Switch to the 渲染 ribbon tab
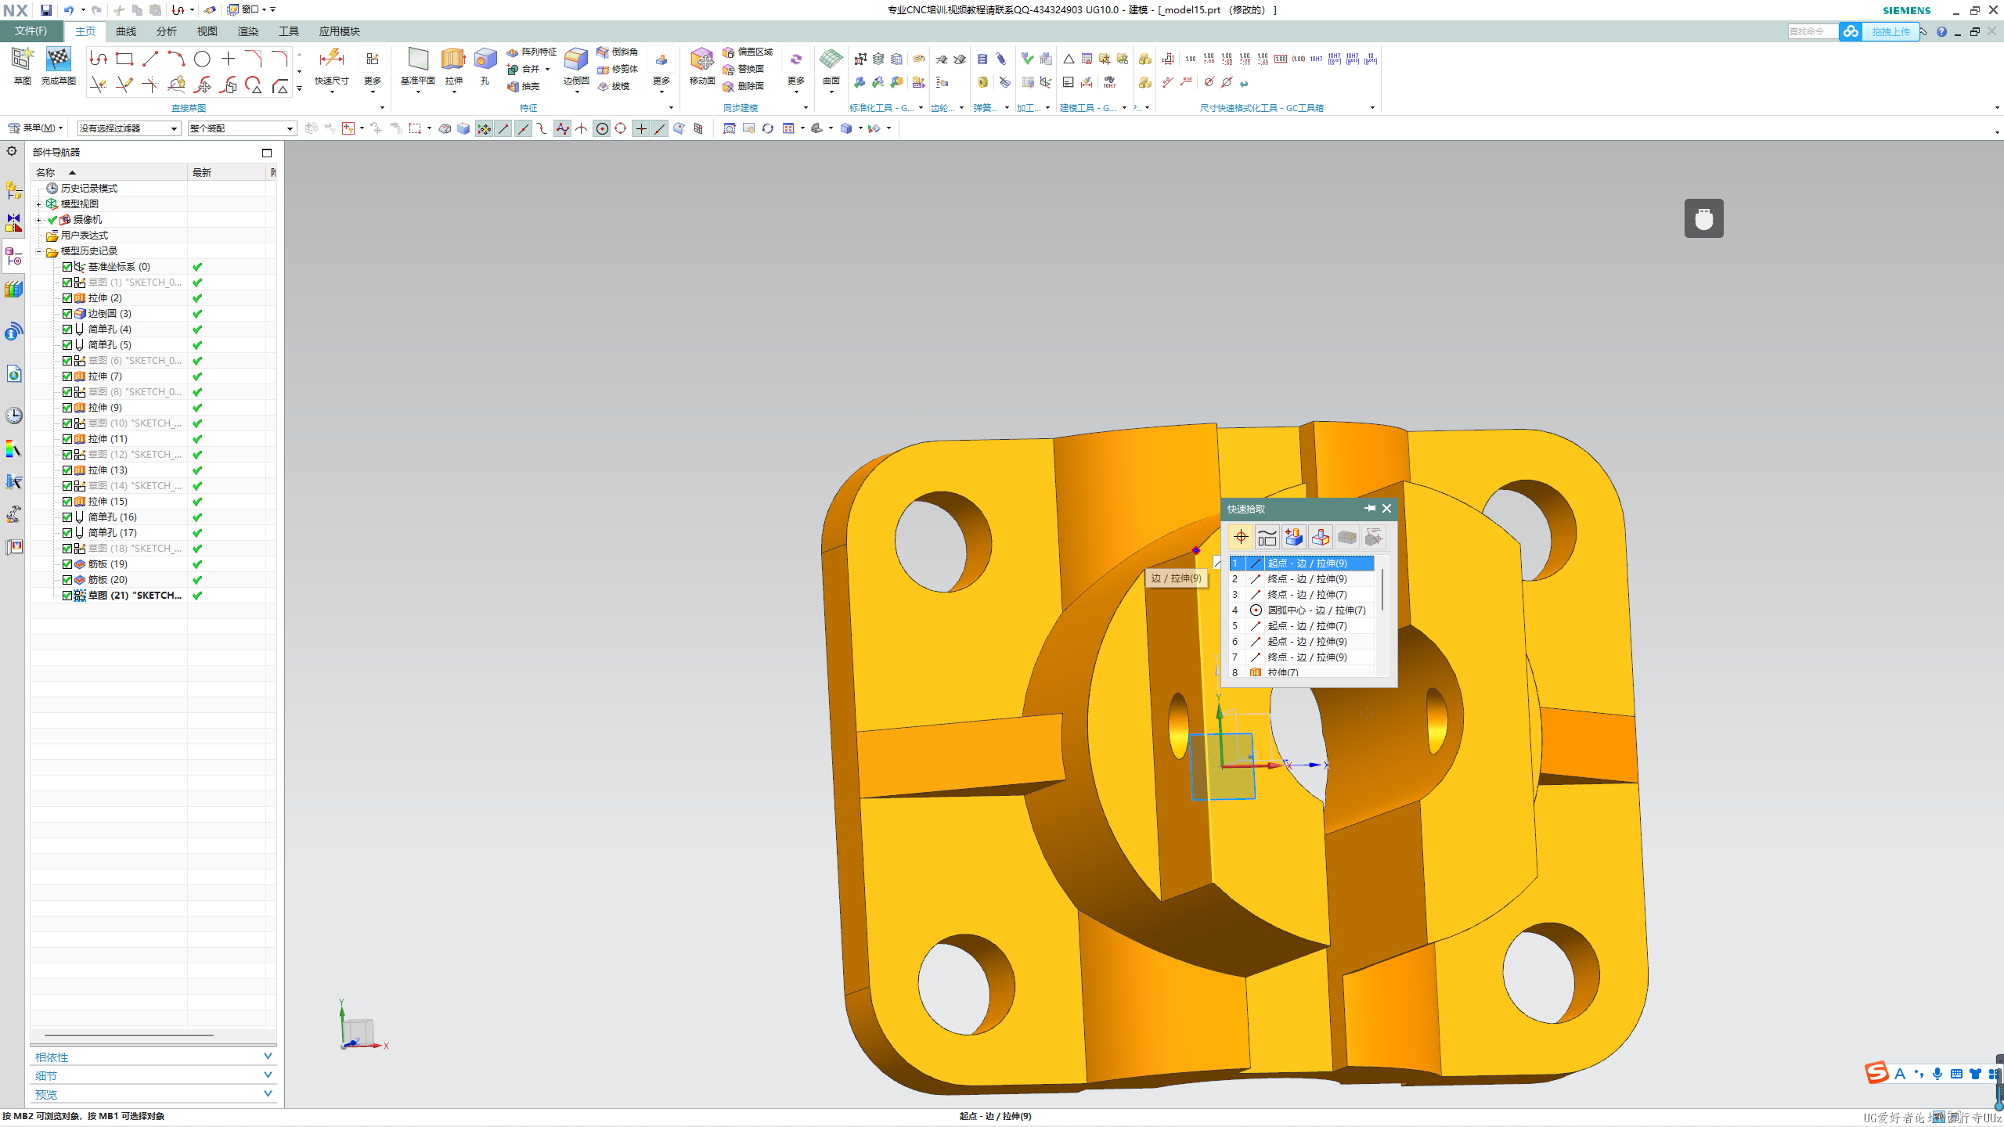The width and height of the screenshot is (2004, 1127). tap(248, 31)
